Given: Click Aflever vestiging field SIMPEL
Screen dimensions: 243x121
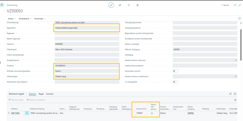Looking at the screenshot, I should tap(205, 50).
